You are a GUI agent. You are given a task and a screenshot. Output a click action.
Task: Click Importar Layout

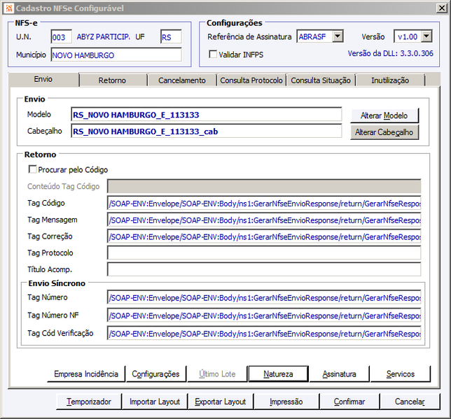point(155,402)
